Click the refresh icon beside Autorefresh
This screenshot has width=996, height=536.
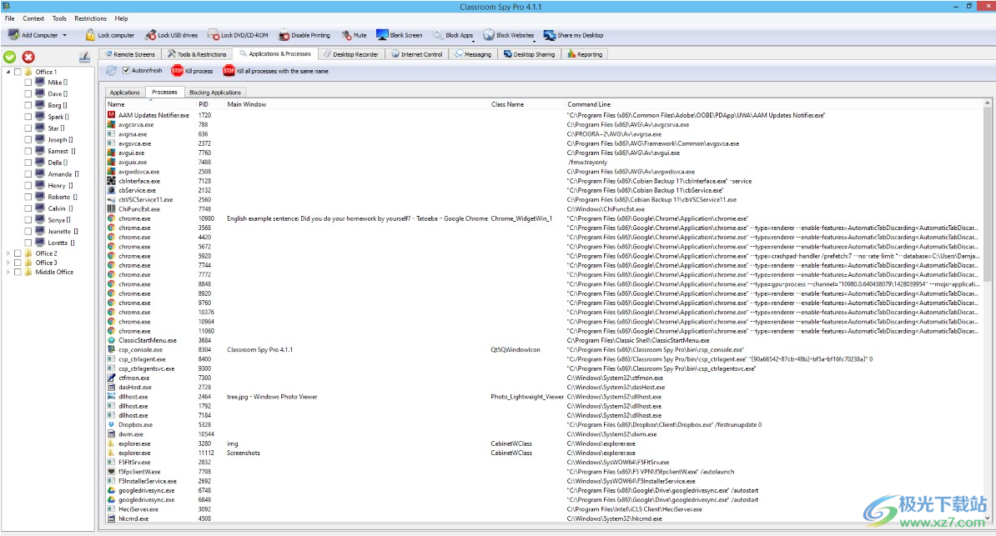pos(111,71)
